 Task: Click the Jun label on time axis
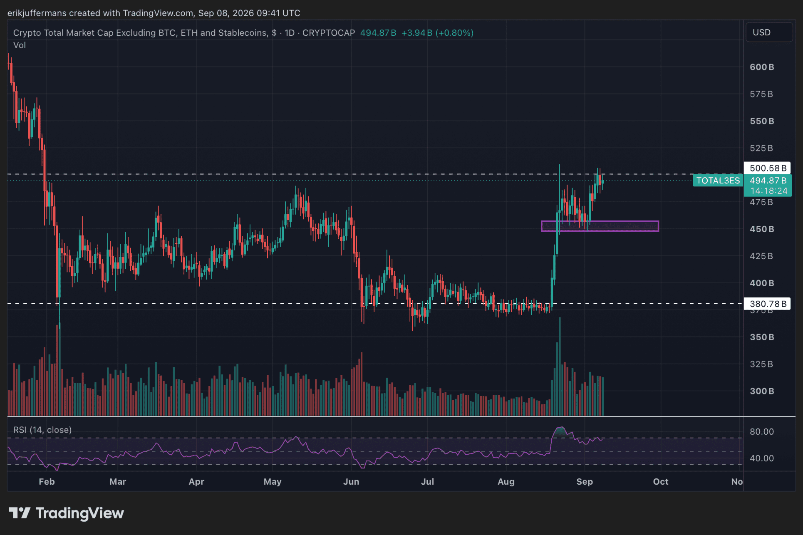[x=351, y=482]
